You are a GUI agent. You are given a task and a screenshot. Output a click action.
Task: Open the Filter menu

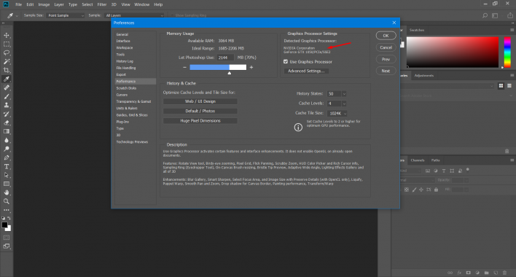pos(102,4)
